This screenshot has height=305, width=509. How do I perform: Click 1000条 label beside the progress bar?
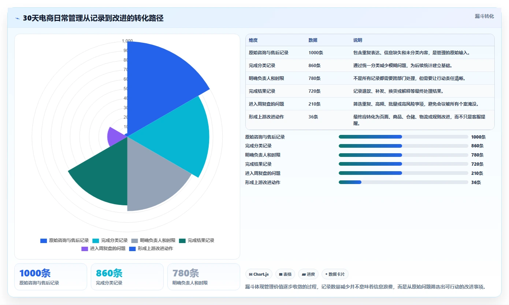478,137
